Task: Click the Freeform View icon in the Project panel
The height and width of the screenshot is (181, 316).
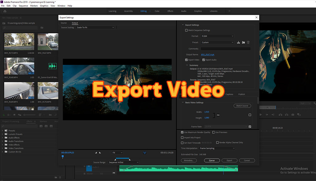Action: [x=19, y=115]
